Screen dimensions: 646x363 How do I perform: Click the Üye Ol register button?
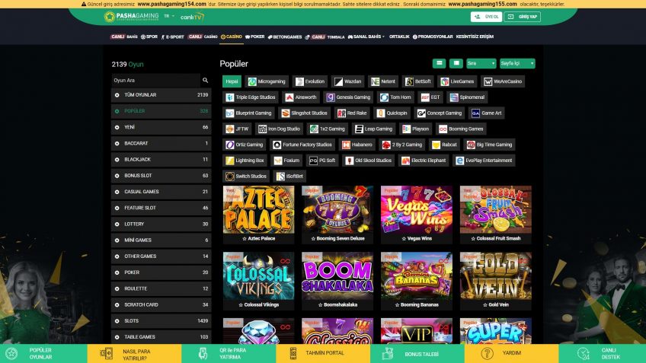[x=486, y=17]
